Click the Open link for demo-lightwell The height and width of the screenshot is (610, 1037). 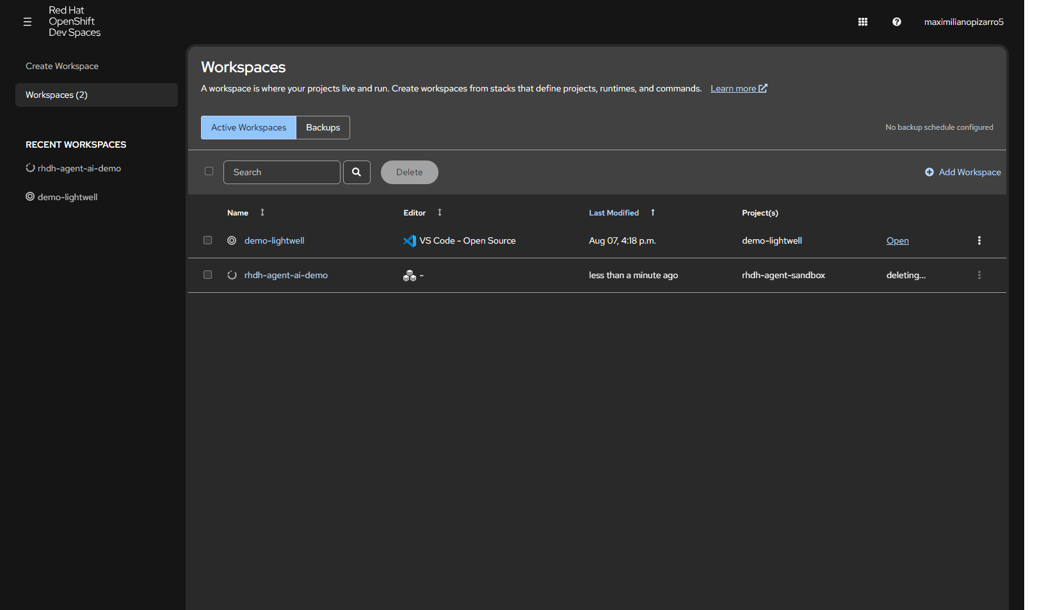click(x=897, y=240)
